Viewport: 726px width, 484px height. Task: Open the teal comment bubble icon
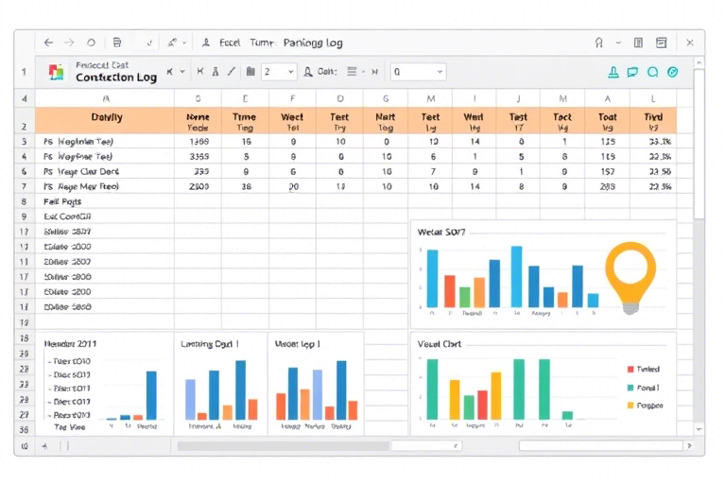pos(632,72)
